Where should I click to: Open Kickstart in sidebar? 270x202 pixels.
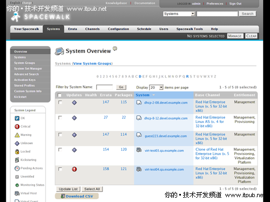[20, 97]
